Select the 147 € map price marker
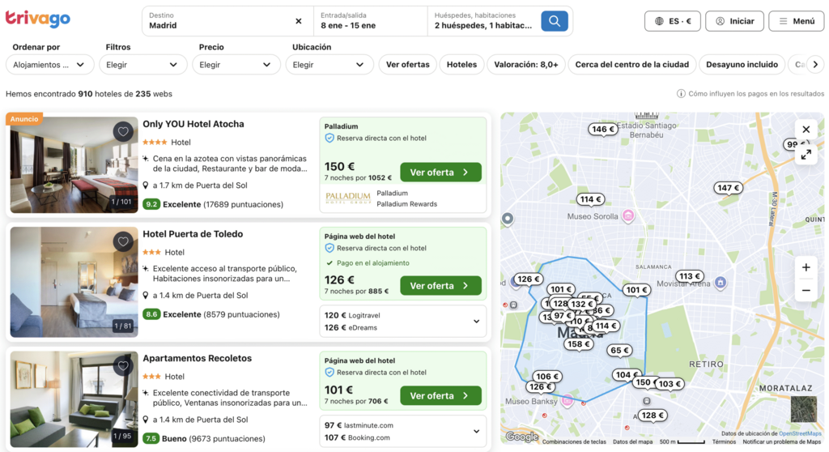 [728, 188]
